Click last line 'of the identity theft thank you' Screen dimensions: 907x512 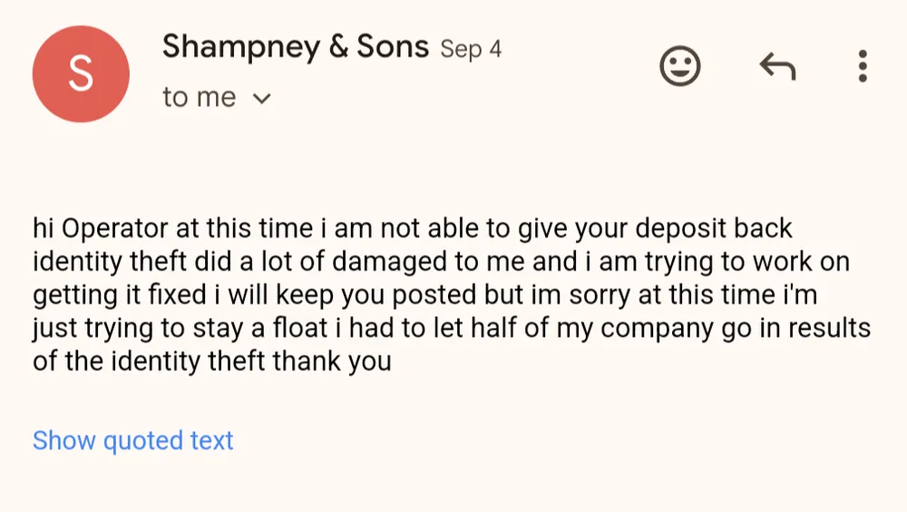coord(211,362)
